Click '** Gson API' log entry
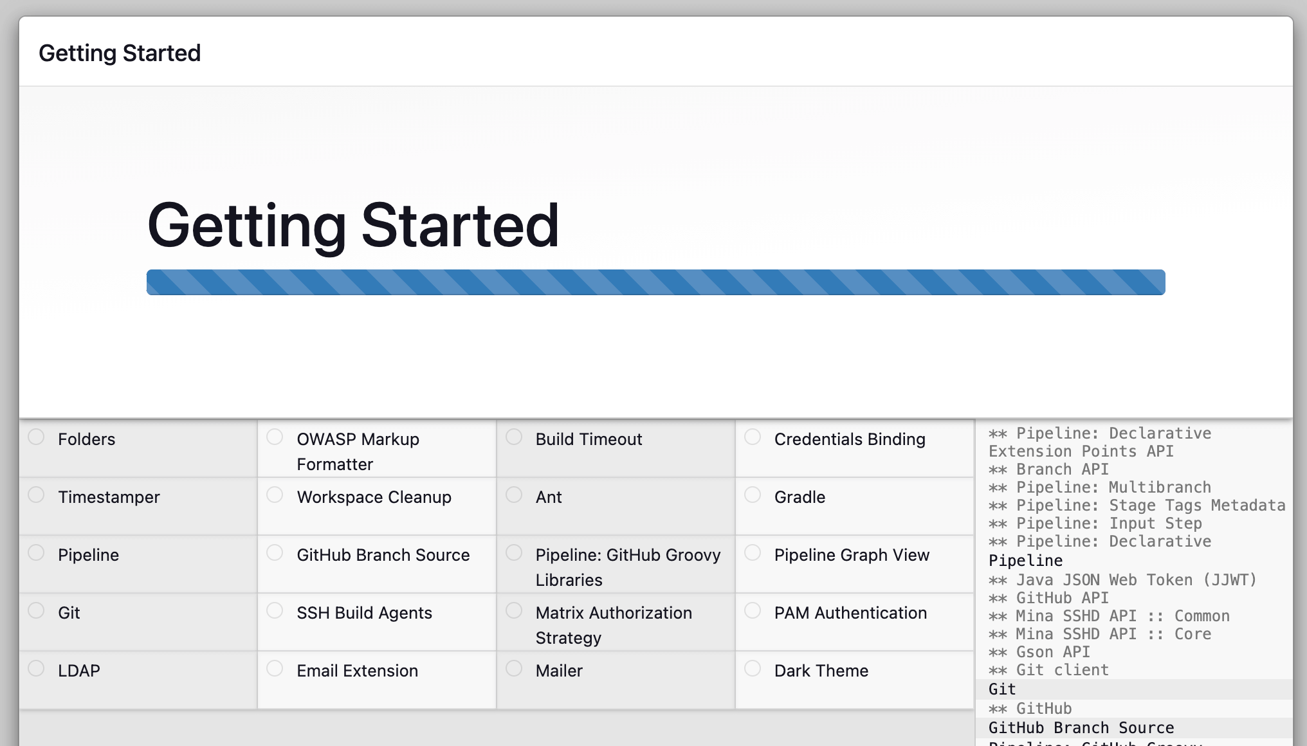The height and width of the screenshot is (746, 1307). (x=1039, y=652)
